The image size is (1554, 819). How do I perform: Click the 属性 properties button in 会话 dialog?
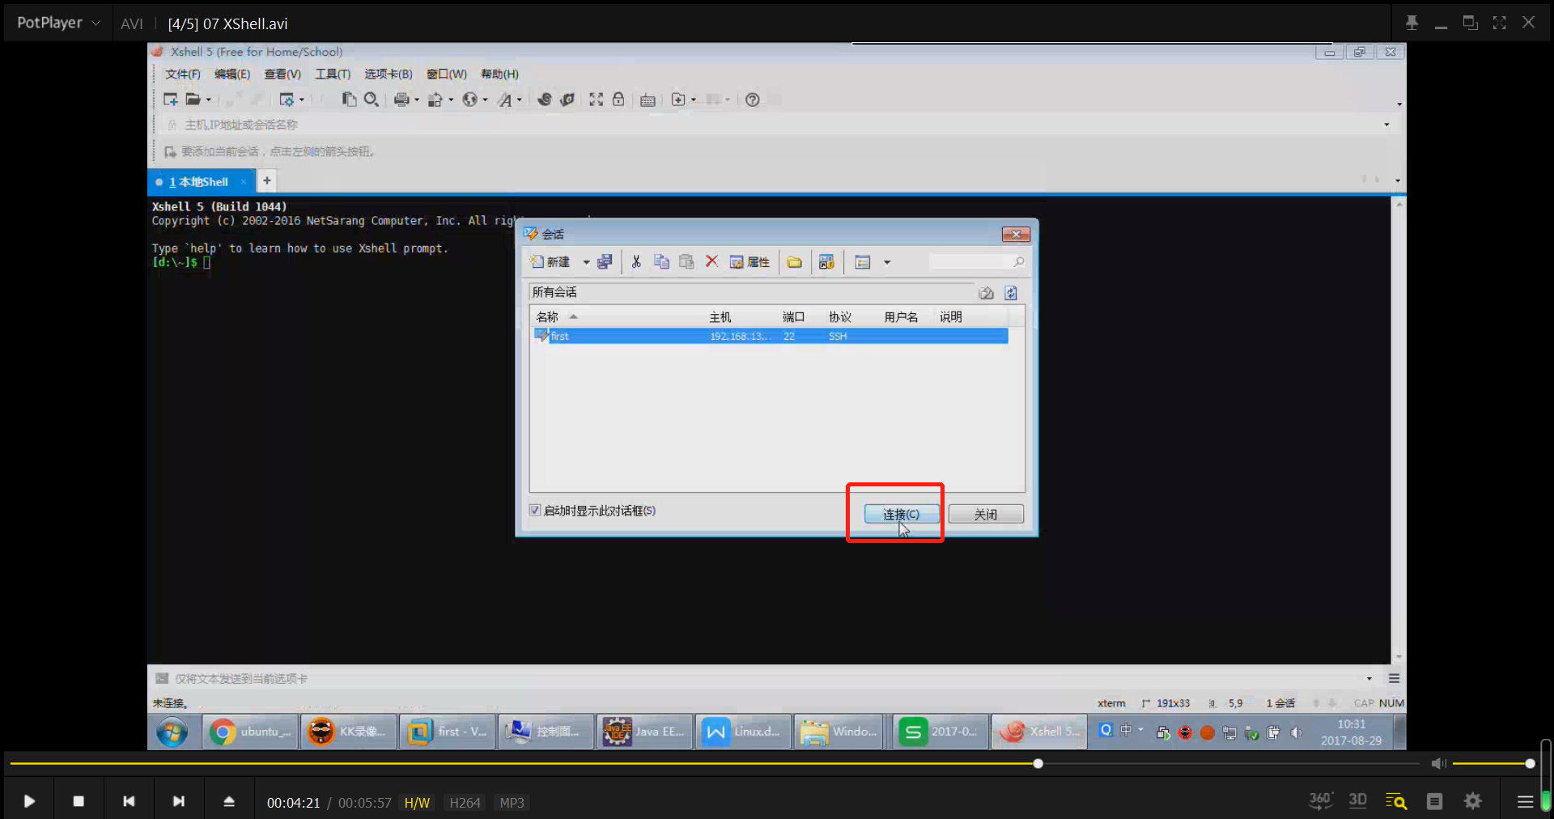pos(749,262)
